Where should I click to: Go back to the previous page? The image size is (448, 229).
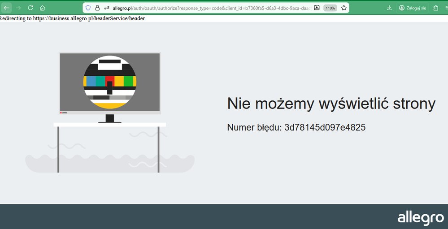pos(6,8)
